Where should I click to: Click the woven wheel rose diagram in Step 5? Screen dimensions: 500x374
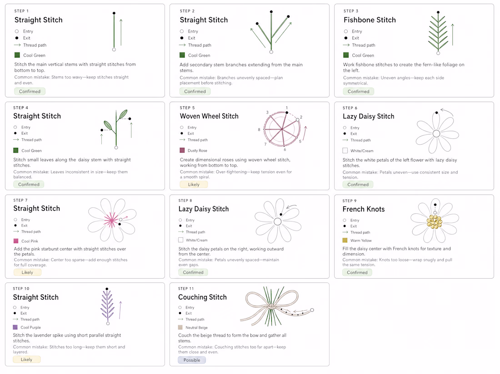(x=283, y=128)
